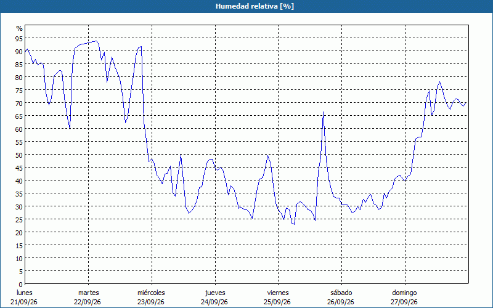This screenshot has height=308, width=493.
Task: Select the y-axis label '80'
Action: click(x=19, y=78)
